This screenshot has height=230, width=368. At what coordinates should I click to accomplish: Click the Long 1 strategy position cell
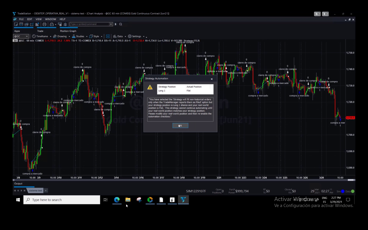[162, 91]
